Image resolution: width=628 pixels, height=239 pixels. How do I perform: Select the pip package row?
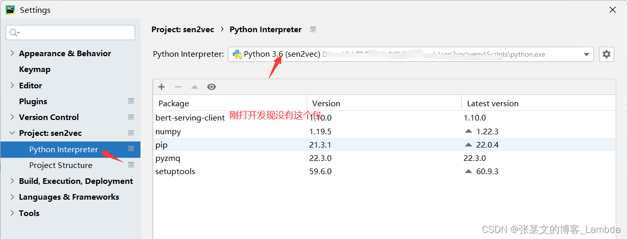pyautogui.click(x=384, y=145)
